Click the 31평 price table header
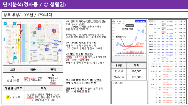The image size is (188, 106). pos(119,65)
